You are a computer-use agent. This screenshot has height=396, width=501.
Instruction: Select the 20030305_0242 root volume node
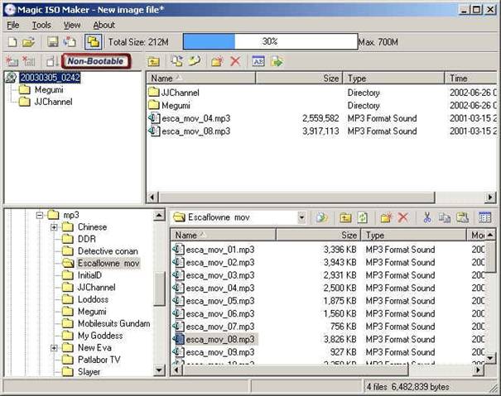[x=50, y=78]
